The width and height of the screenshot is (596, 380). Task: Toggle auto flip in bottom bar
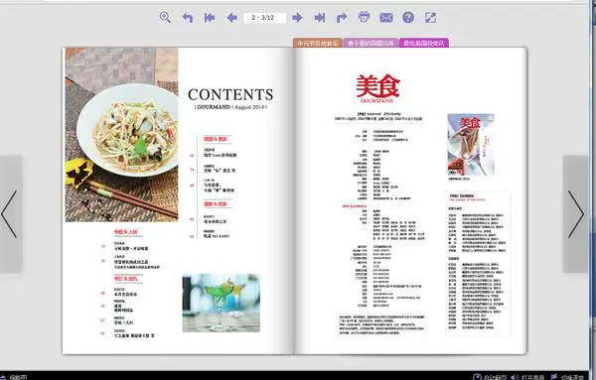(x=490, y=377)
